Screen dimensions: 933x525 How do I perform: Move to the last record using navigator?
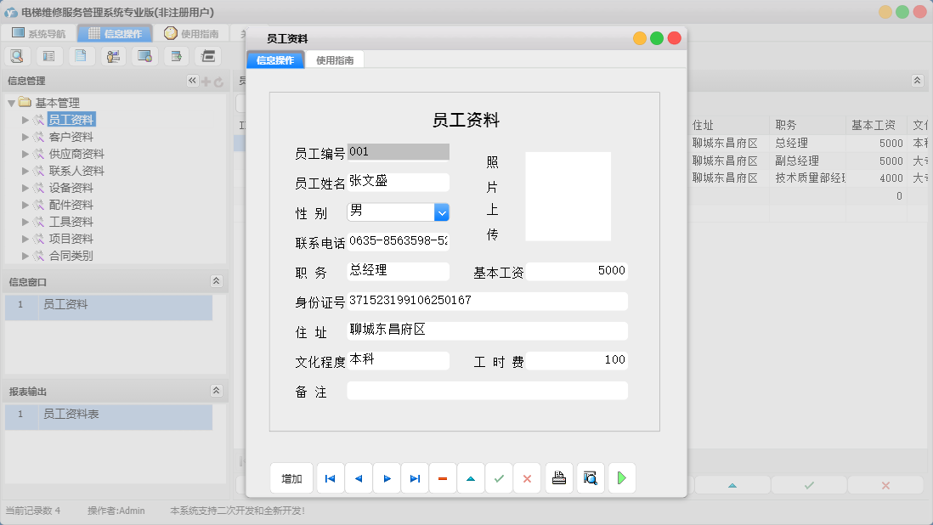pos(415,477)
